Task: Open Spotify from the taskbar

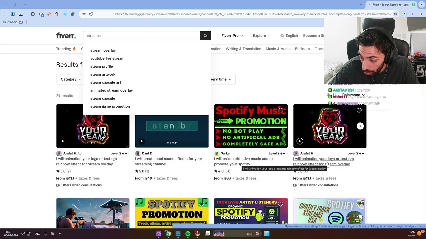Action: [188, 234]
